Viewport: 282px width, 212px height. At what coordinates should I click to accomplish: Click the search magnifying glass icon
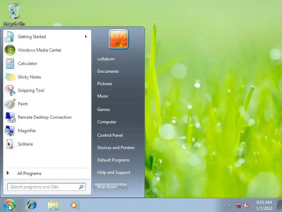click(81, 187)
